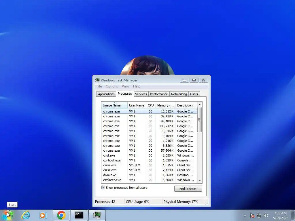Sort by CPU column header

[x=151, y=105]
